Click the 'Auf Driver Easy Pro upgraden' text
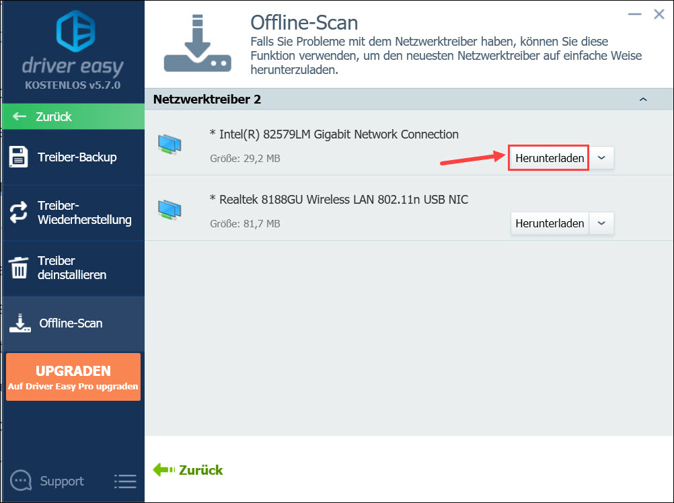This screenshot has height=503, width=674. pos(73,386)
